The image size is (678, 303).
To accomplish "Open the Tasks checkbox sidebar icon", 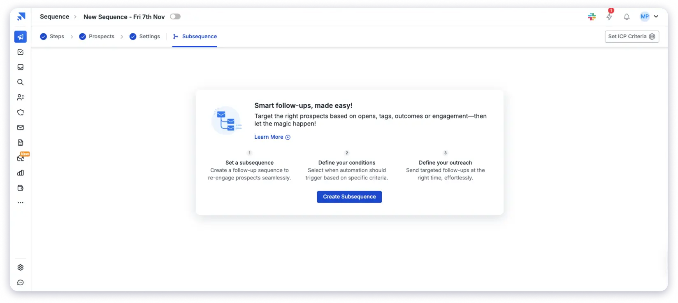I will tap(21, 52).
